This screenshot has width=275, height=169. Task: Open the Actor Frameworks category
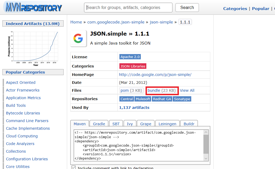pyautogui.click(x=23, y=90)
